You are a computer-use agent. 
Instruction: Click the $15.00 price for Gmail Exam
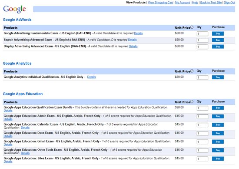tap(179, 141)
